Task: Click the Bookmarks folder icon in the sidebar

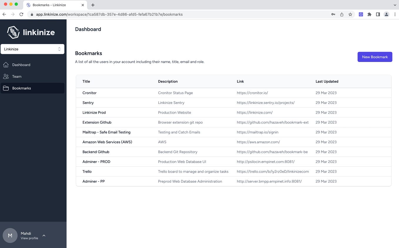Action: point(6,88)
